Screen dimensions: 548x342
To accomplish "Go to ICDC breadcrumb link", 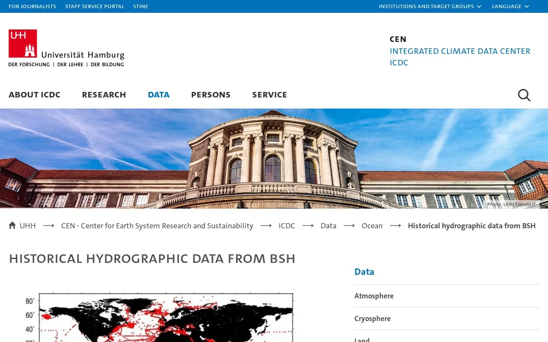I will click(x=287, y=226).
